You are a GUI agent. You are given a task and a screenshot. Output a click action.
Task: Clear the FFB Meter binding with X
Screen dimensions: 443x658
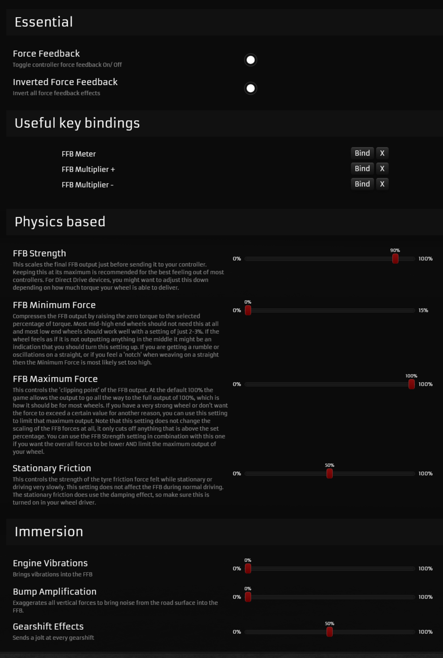[x=382, y=153]
